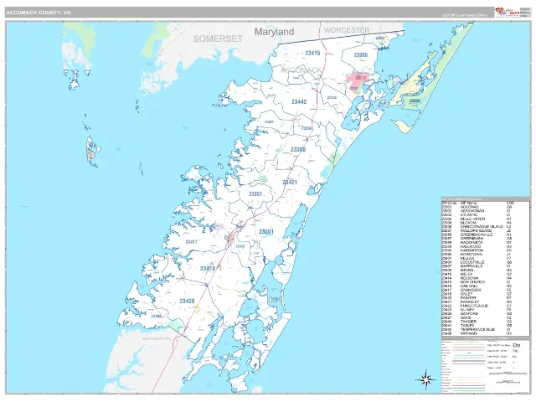The image size is (536, 402).
Task: Select the OAK HALL row in ZIP index
Action: 477,286
